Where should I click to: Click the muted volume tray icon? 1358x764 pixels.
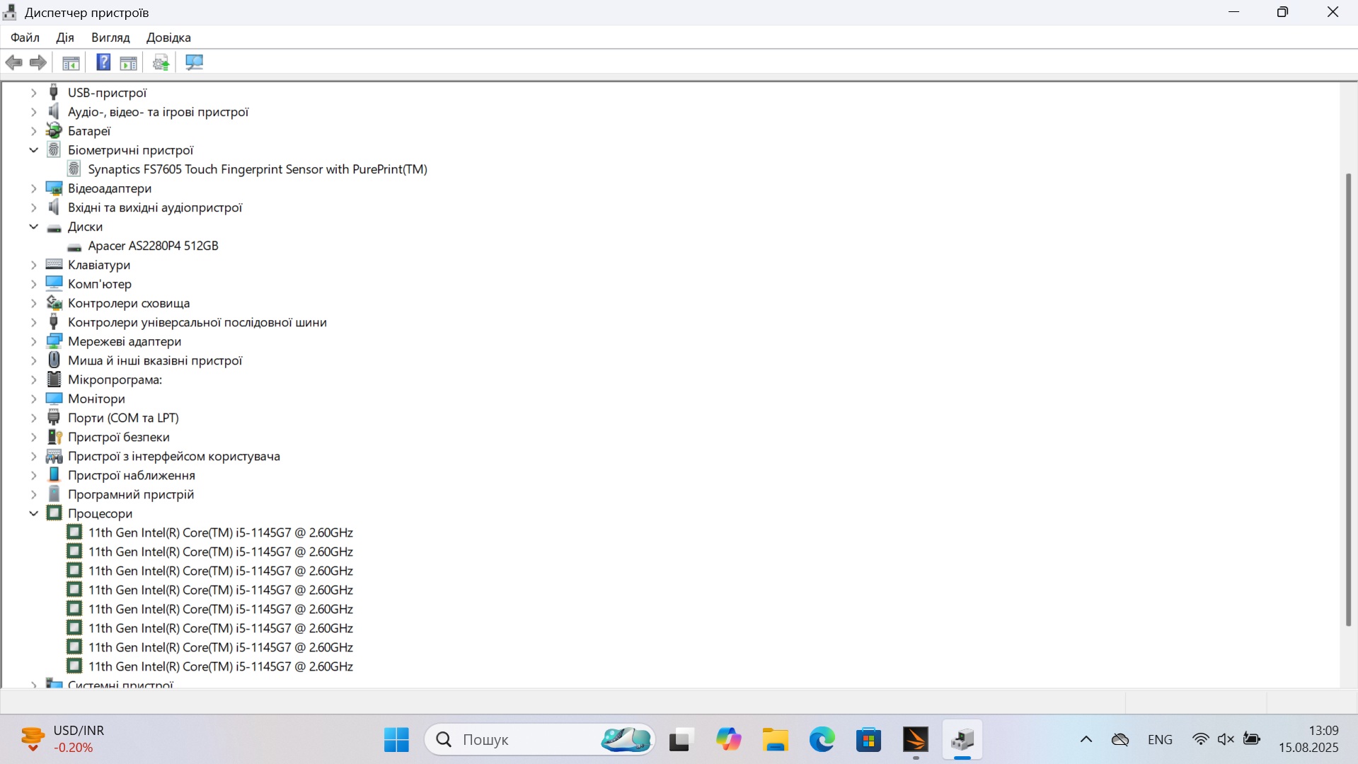click(1226, 739)
